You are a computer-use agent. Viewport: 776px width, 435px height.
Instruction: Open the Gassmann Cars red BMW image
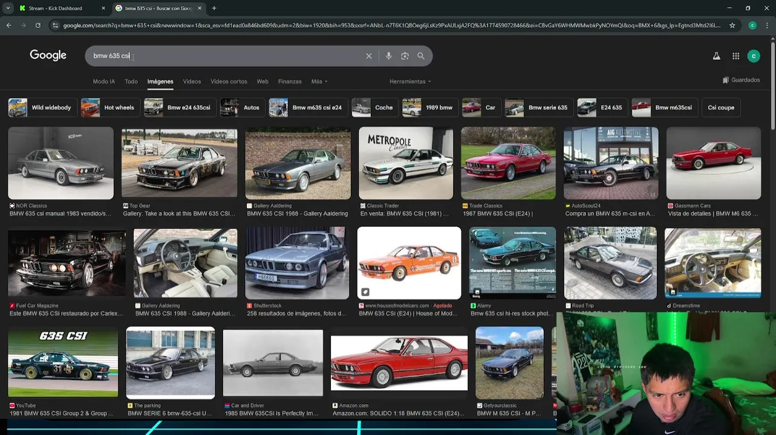[x=714, y=163]
